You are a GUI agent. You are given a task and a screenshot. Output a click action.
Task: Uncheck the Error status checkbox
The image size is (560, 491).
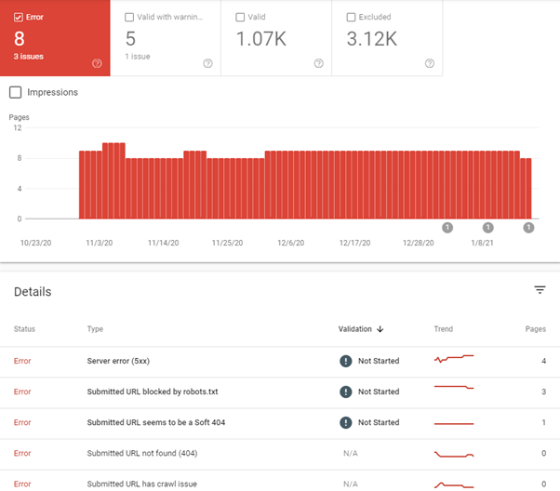19,17
